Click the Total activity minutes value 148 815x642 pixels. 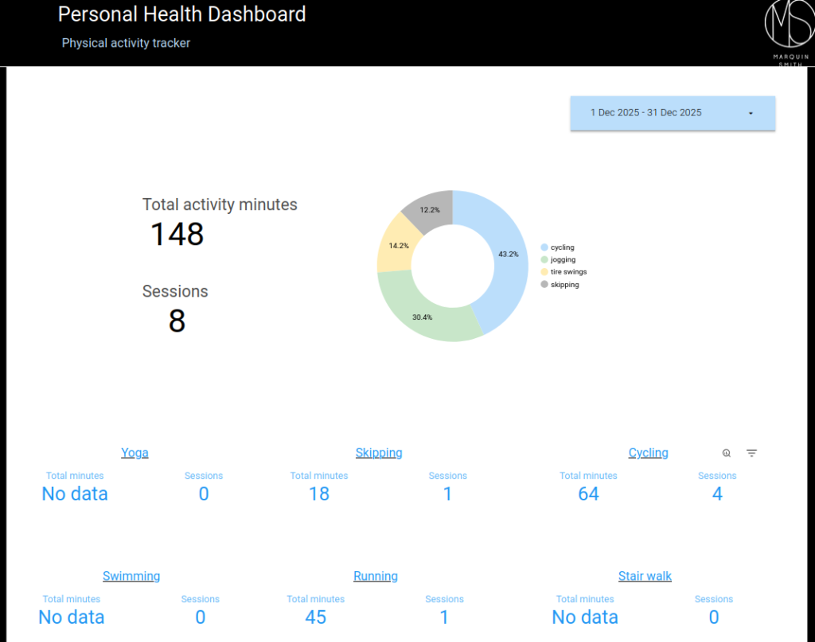(x=177, y=234)
